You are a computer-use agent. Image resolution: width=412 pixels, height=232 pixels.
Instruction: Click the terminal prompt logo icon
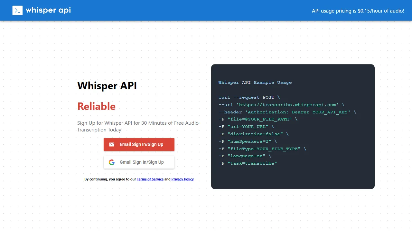17,10
